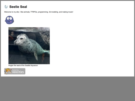Click the caption 'Hogan the seal at the Seattle Aquarium'

[x=23, y=66]
